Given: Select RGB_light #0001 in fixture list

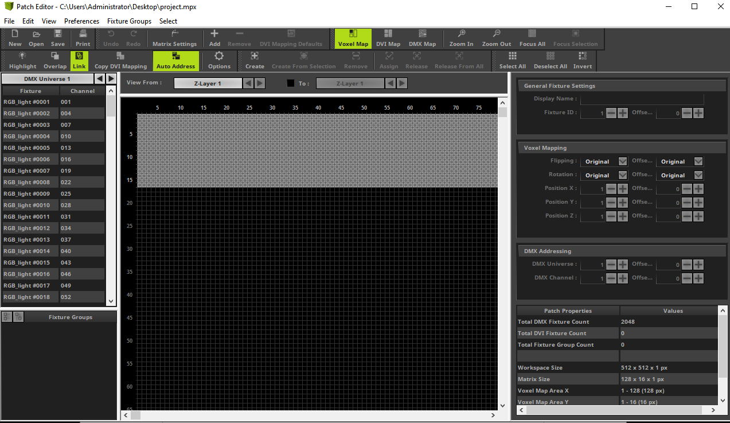Looking at the screenshot, I should click(x=53, y=102).
